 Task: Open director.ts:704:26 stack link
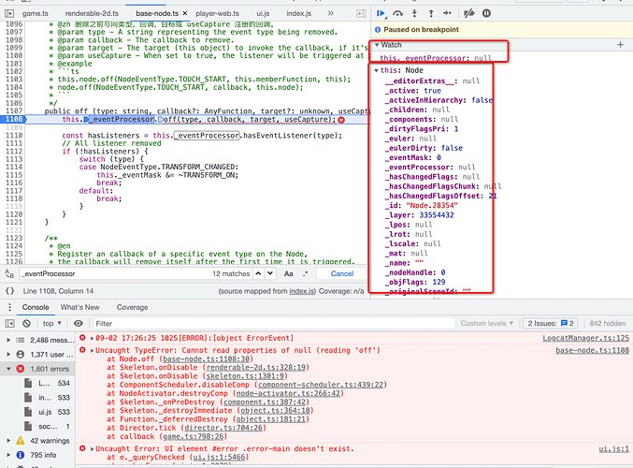click(x=223, y=428)
